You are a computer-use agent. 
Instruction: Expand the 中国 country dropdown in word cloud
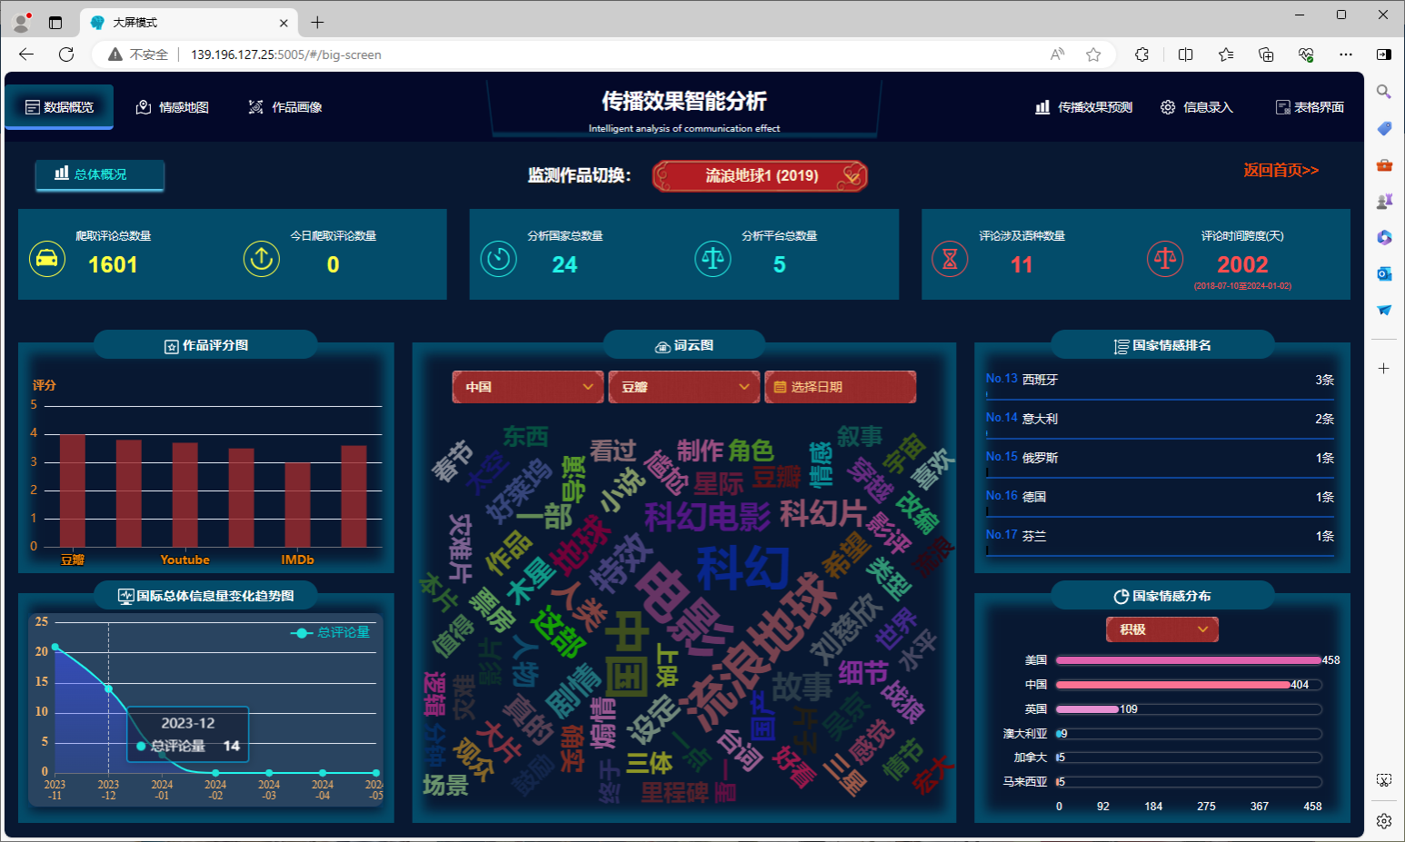[527, 387]
